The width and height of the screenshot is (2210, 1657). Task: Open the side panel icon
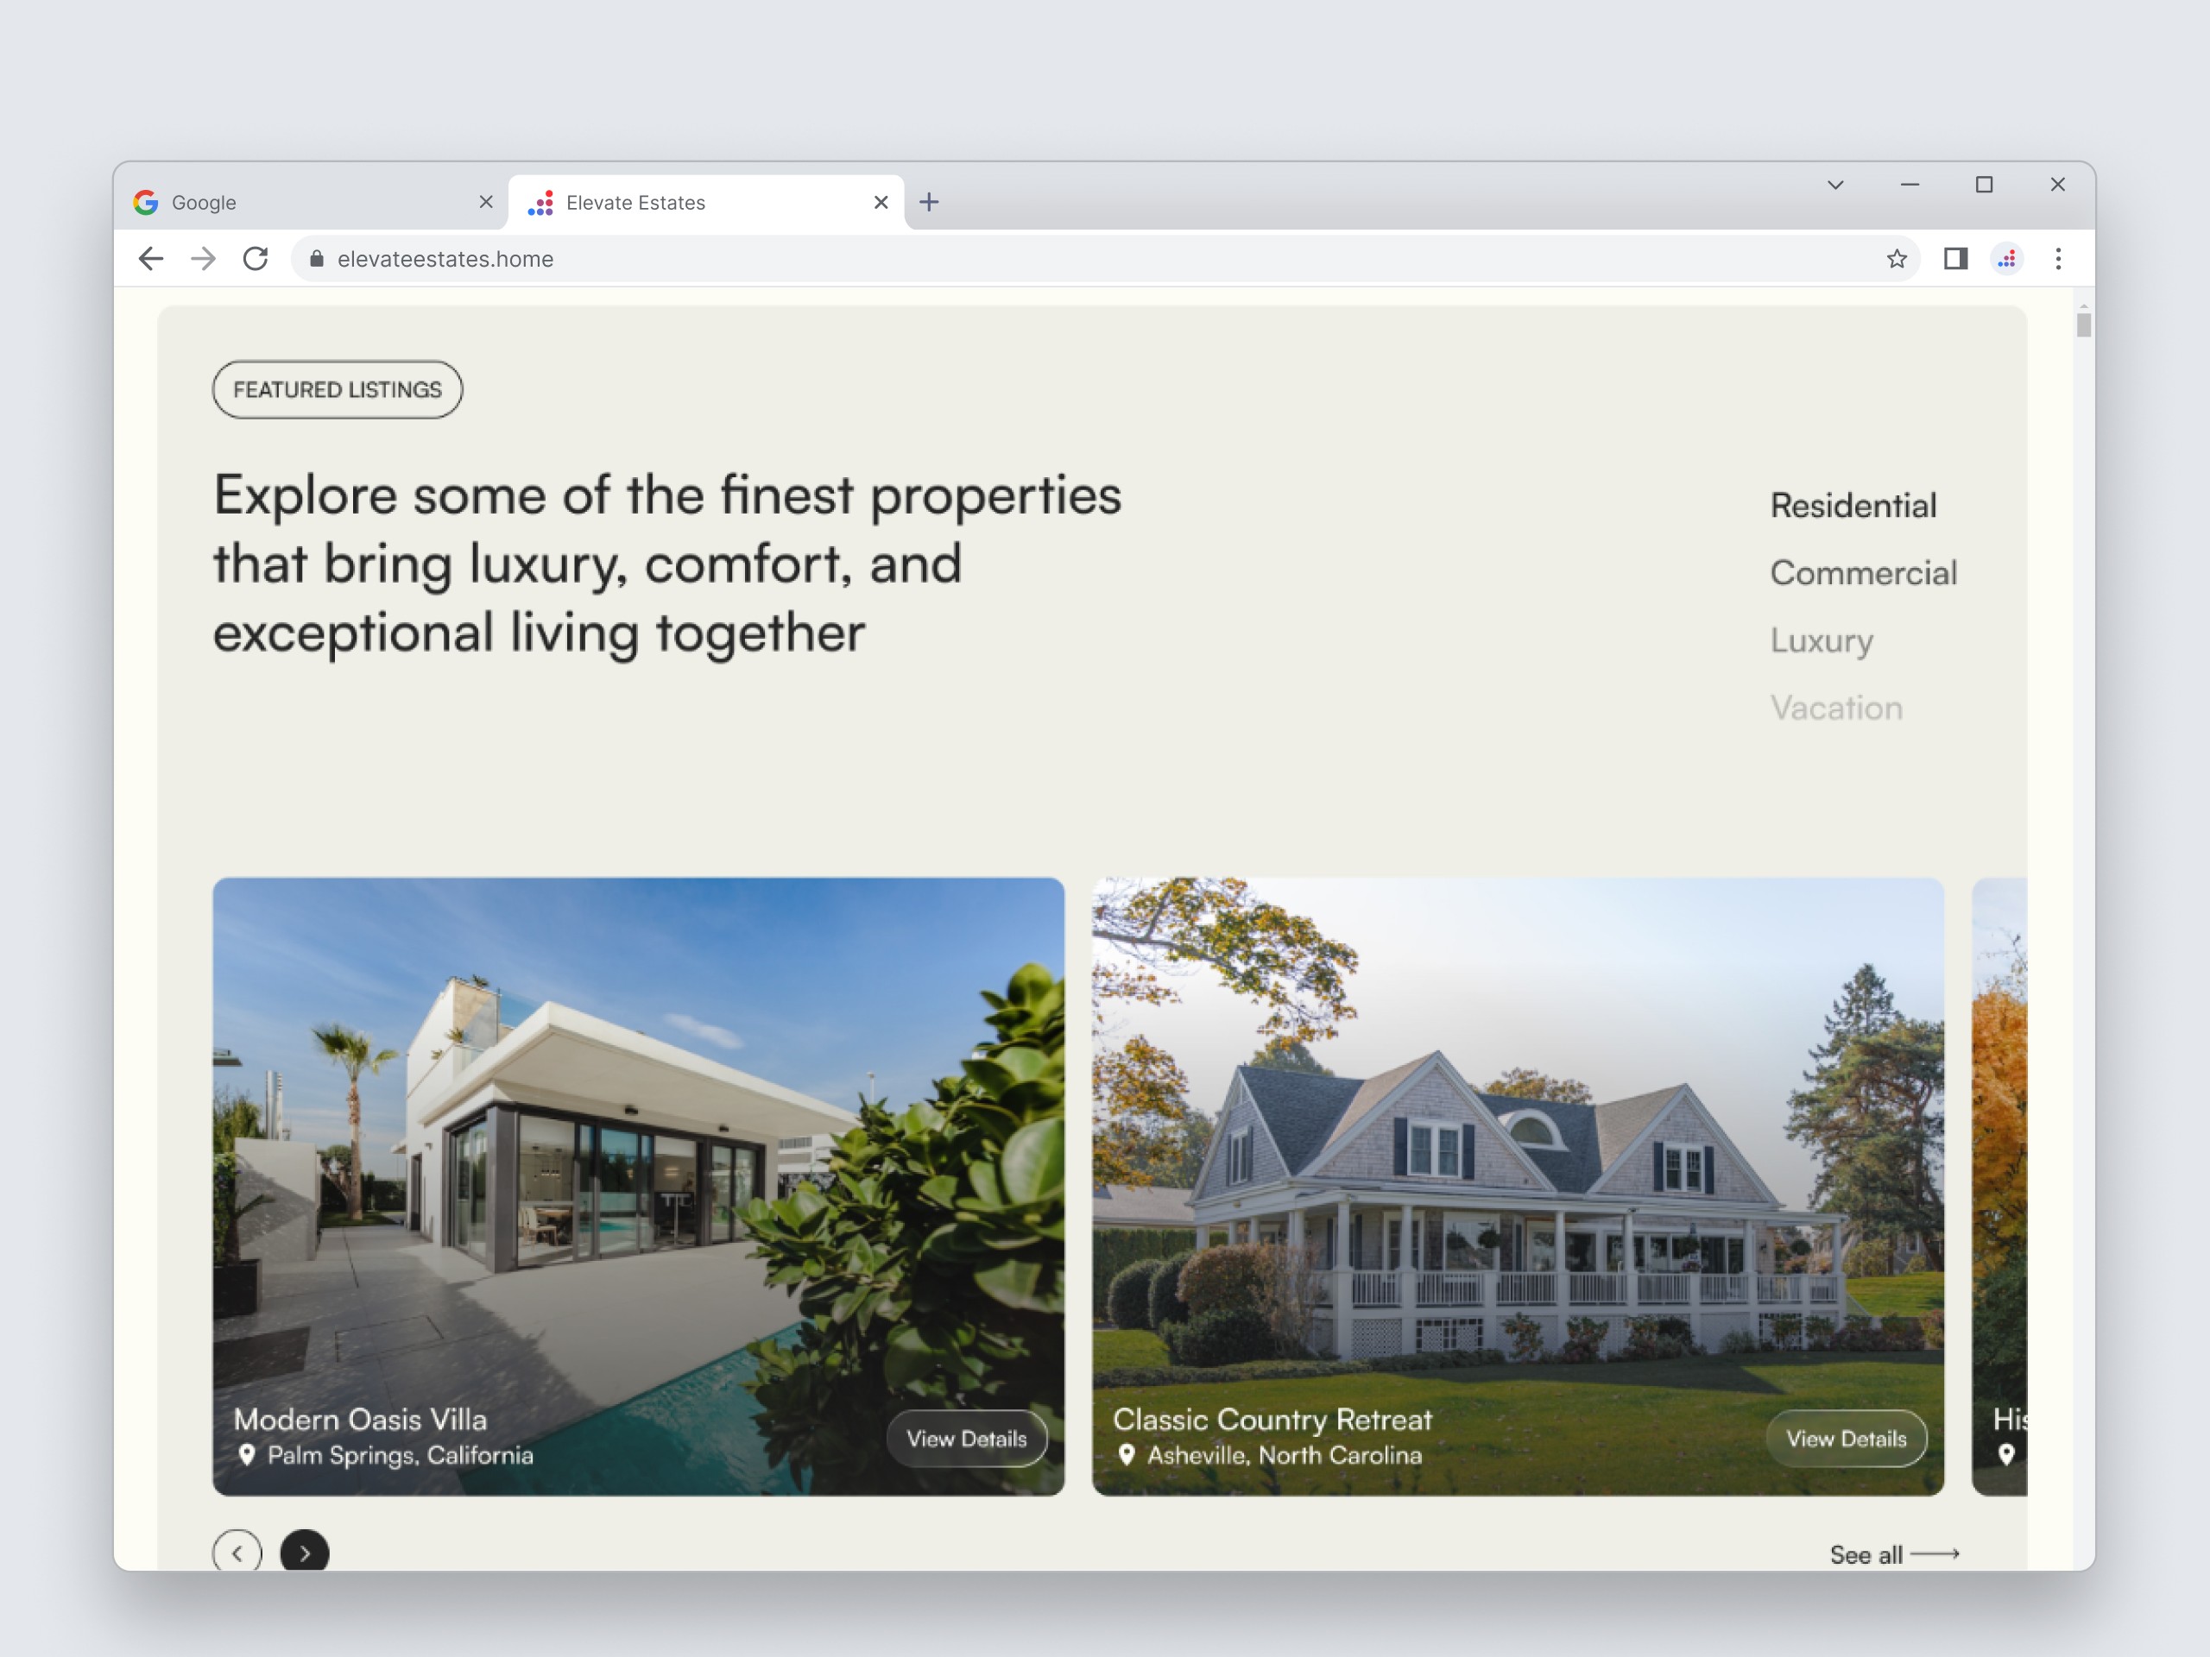[1955, 259]
